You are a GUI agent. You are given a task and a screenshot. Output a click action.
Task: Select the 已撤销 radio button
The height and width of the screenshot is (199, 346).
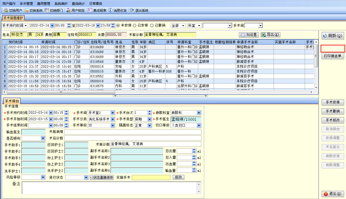(152, 25)
